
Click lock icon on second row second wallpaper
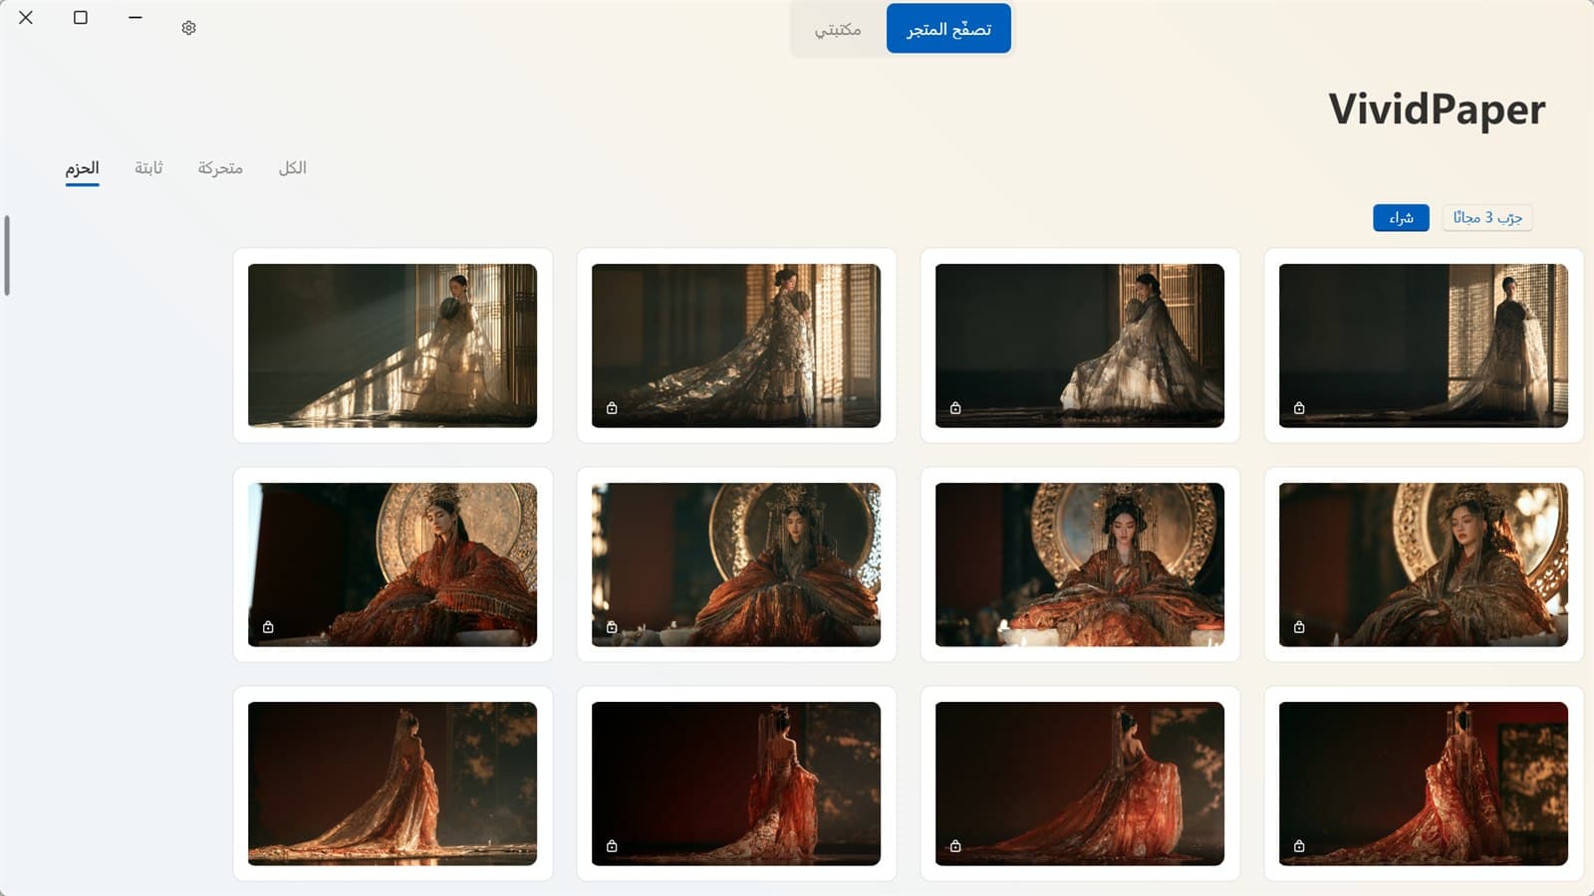click(612, 627)
